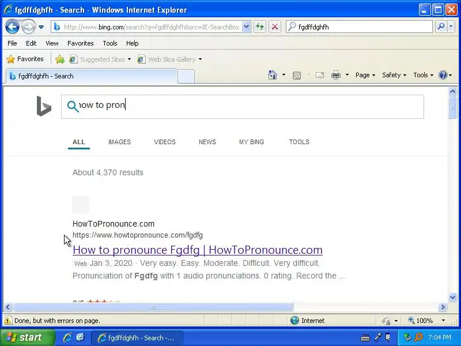Image resolution: width=461 pixels, height=346 pixels.
Task: Open the Page command menu
Action: (365, 75)
